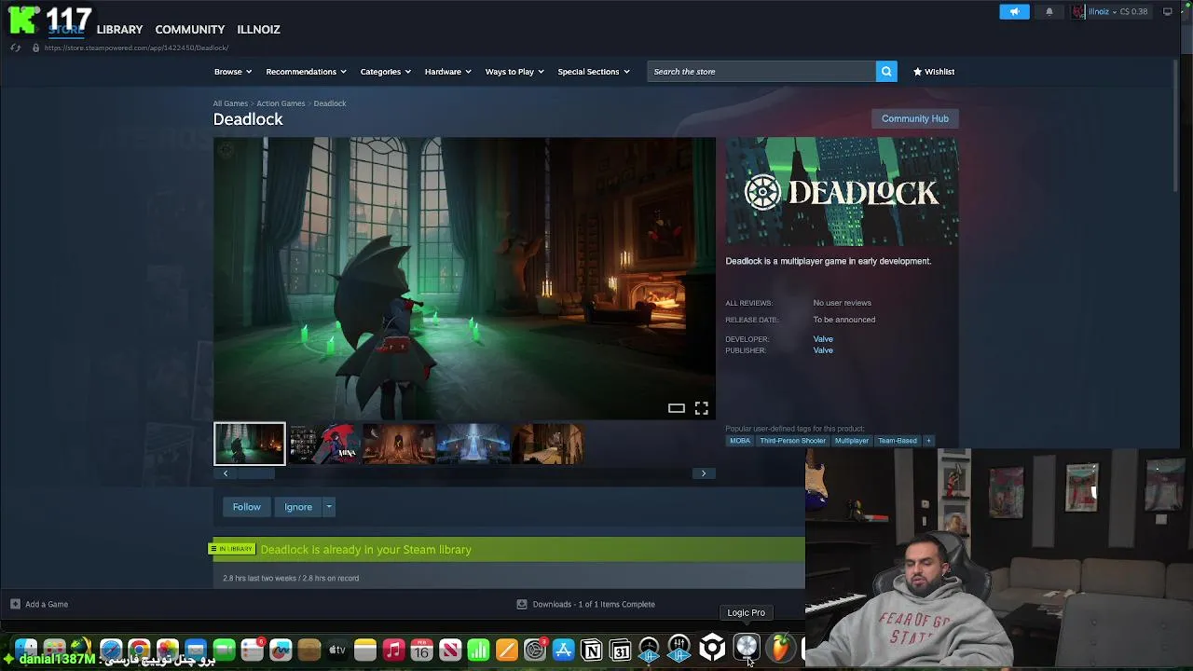Viewport: 1193px width, 671px height.
Task: Expand the Special Sections dropdown
Action: coord(594,72)
